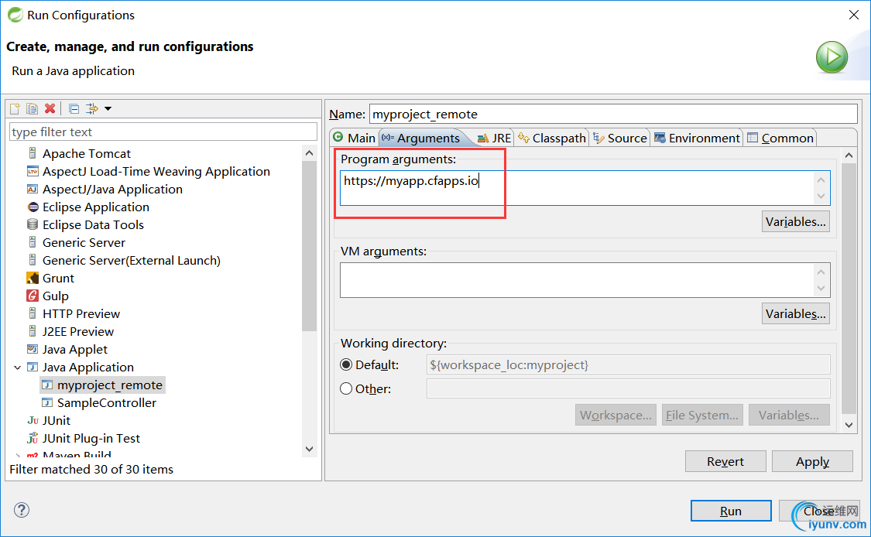This screenshot has height=537, width=871.
Task: Click Variables button under Program arguments
Action: click(x=795, y=221)
